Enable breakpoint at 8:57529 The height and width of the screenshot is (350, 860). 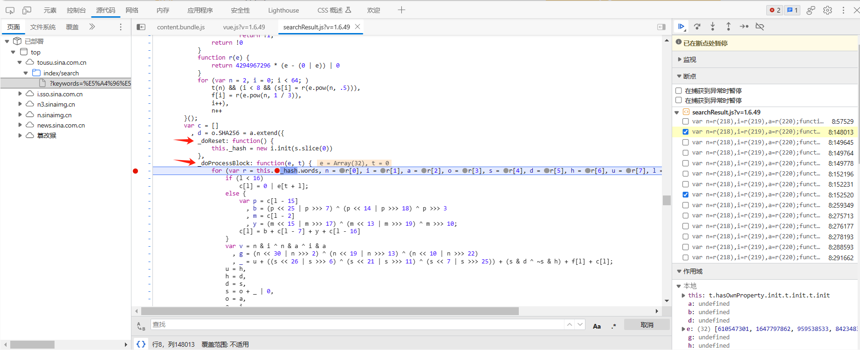click(x=685, y=121)
